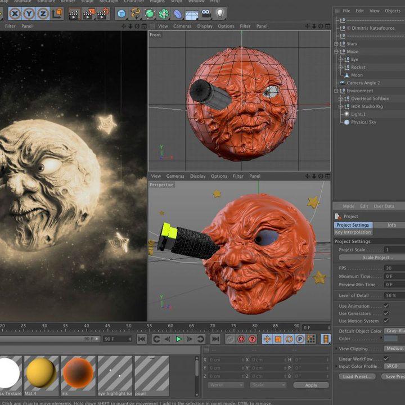Click Front viewport maximize toggle icon
Screen dimensions: 405x405
pyautogui.click(x=327, y=26)
